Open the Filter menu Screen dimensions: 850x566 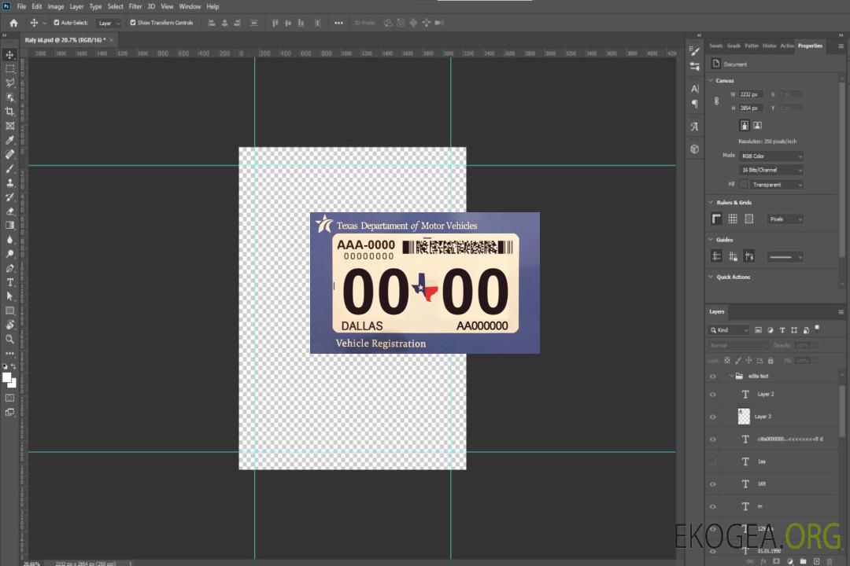tap(135, 6)
